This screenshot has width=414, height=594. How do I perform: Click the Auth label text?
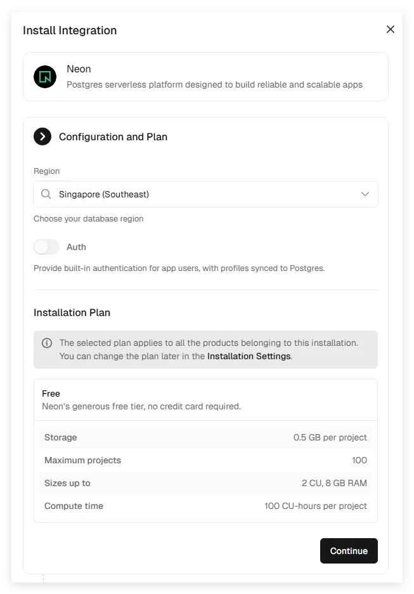point(76,247)
